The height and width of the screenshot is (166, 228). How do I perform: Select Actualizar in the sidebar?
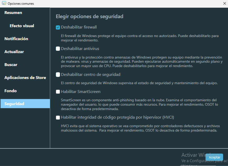tap(14, 52)
